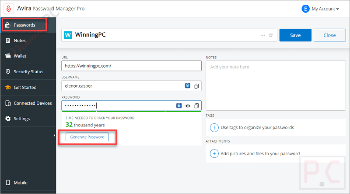Viewport: 350px width, 194px height.
Task: Click the Mobile phone icon
Action: pos(8,183)
